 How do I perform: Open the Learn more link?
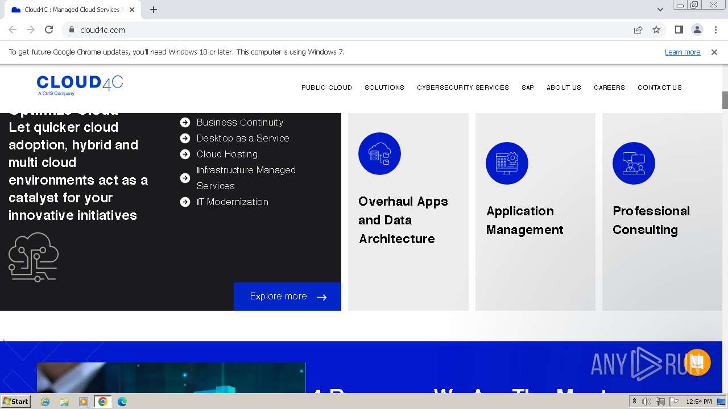(682, 52)
